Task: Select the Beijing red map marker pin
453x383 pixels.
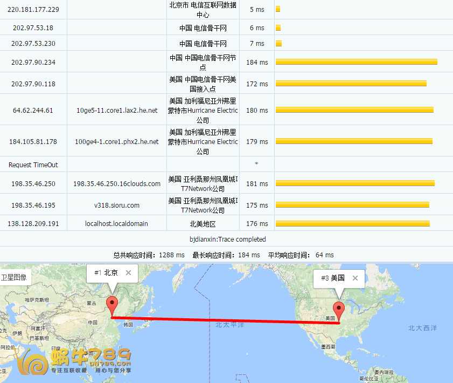Action: (x=113, y=304)
